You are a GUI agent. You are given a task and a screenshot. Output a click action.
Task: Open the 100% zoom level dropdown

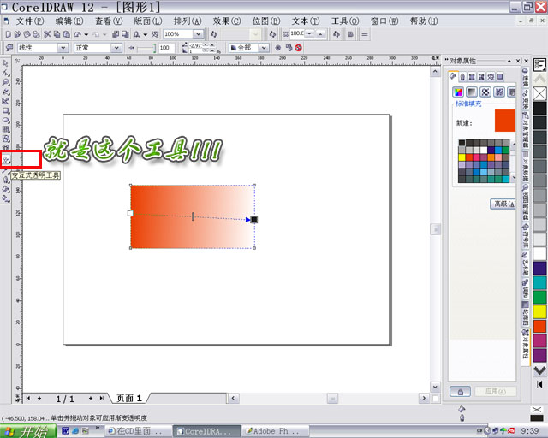click(x=198, y=34)
